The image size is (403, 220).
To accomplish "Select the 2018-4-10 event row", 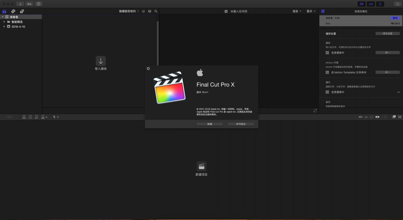I will coord(21,26).
